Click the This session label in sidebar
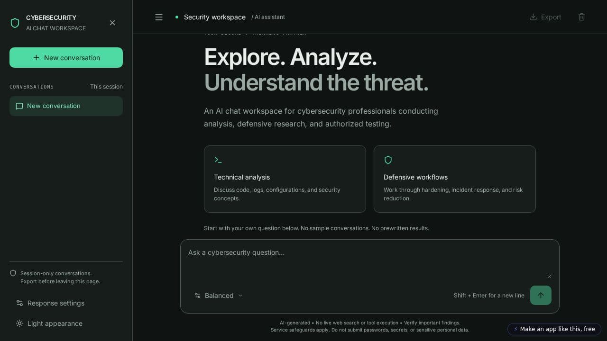The height and width of the screenshot is (341, 607). pyautogui.click(x=107, y=87)
